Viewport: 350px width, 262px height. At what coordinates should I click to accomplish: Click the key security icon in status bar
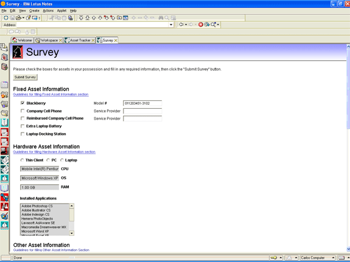[x=274, y=258]
